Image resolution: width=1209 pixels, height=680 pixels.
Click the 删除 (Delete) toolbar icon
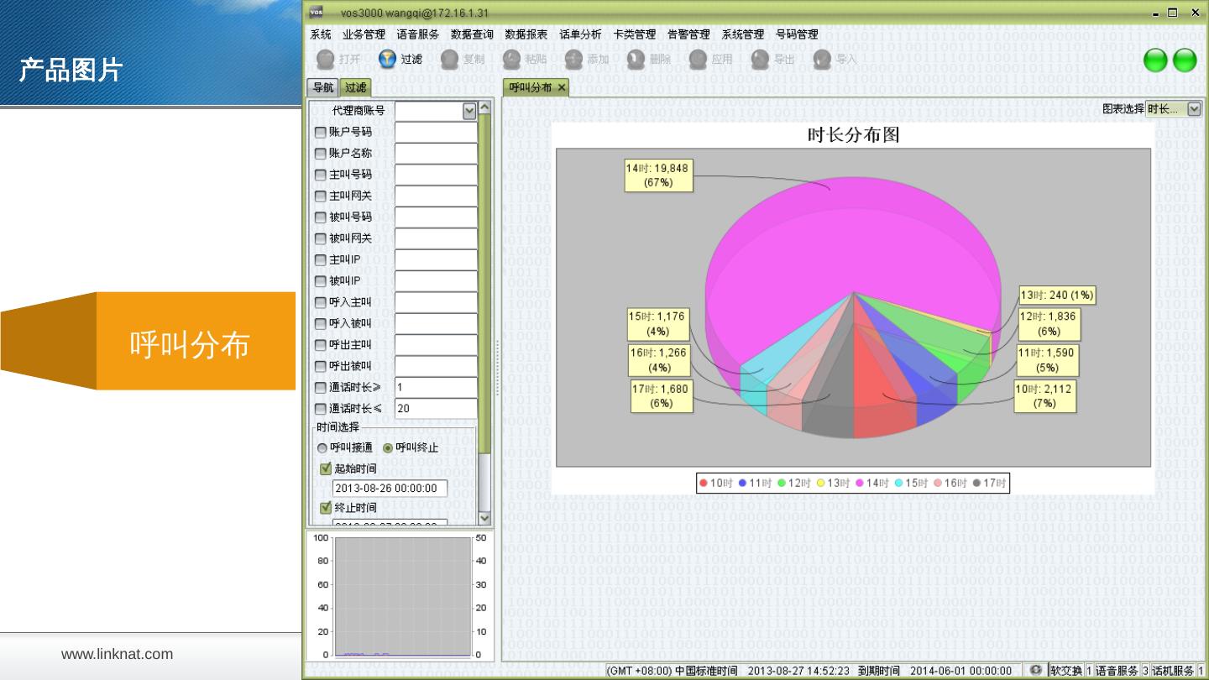tap(636, 60)
